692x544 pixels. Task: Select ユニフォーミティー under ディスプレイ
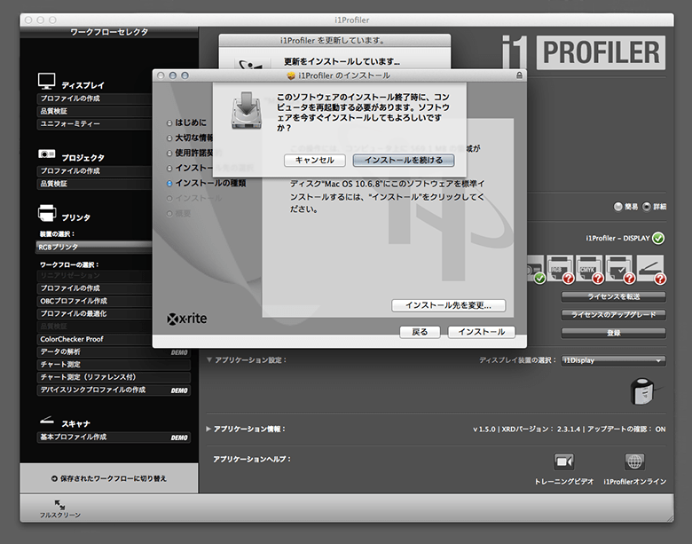[94, 124]
